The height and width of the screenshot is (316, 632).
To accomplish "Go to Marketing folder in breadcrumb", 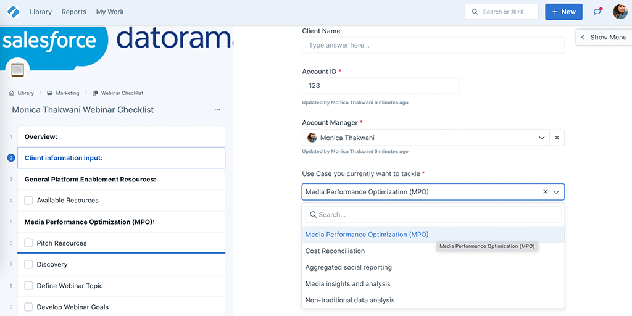I will pyautogui.click(x=67, y=93).
